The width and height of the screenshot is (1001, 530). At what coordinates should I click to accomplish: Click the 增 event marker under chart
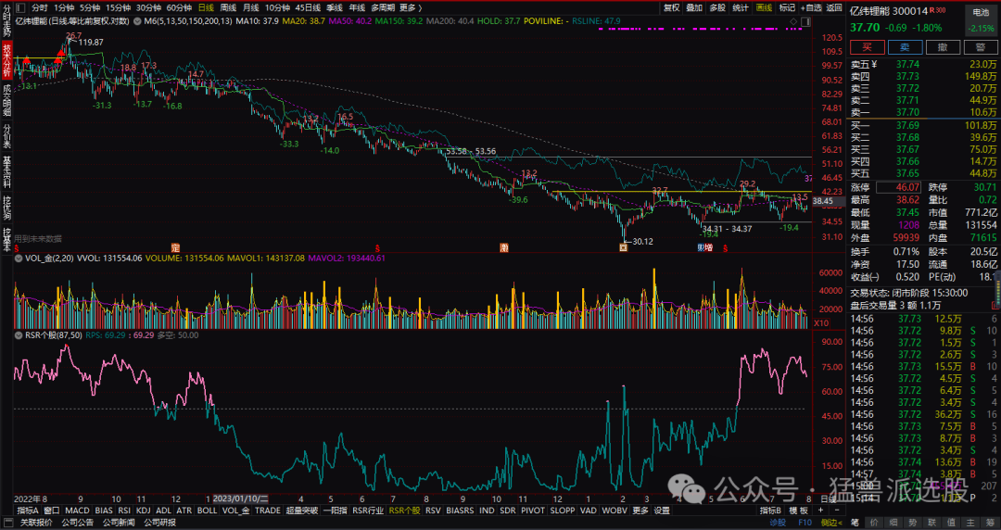point(709,247)
